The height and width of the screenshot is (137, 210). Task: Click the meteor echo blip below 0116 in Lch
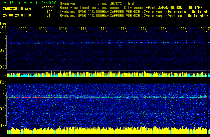click(120, 46)
